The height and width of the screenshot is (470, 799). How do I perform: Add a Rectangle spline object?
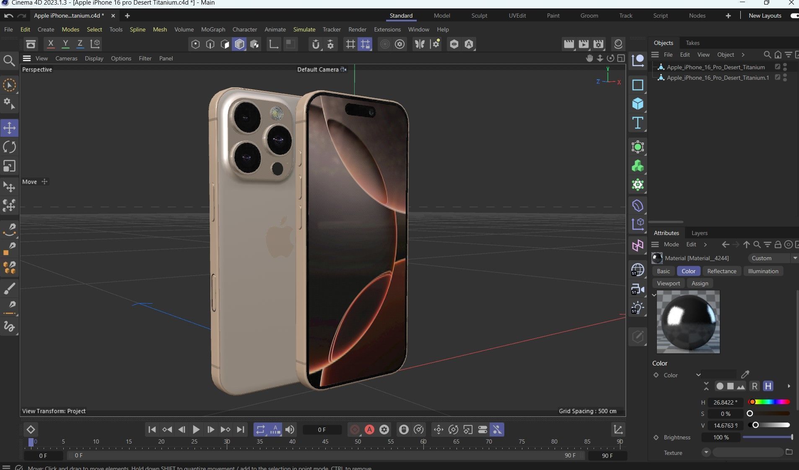(x=638, y=85)
